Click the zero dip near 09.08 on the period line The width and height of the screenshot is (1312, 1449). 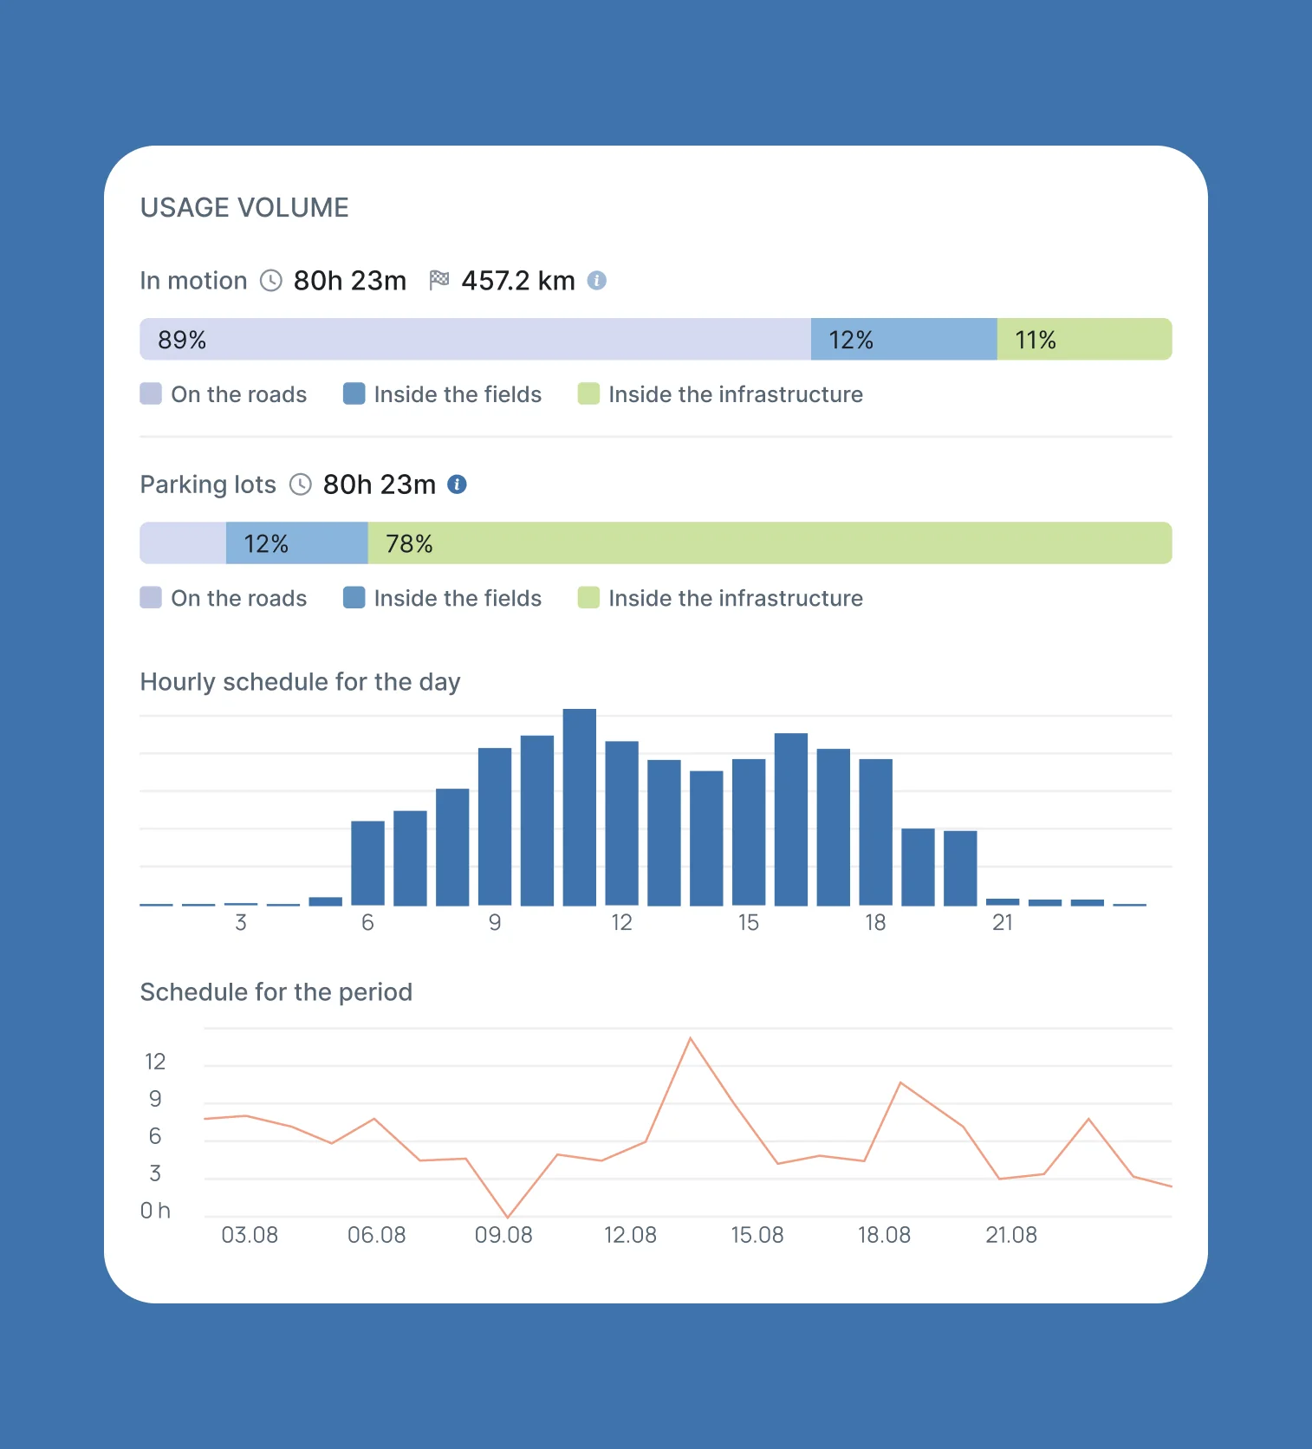point(508,1217)
